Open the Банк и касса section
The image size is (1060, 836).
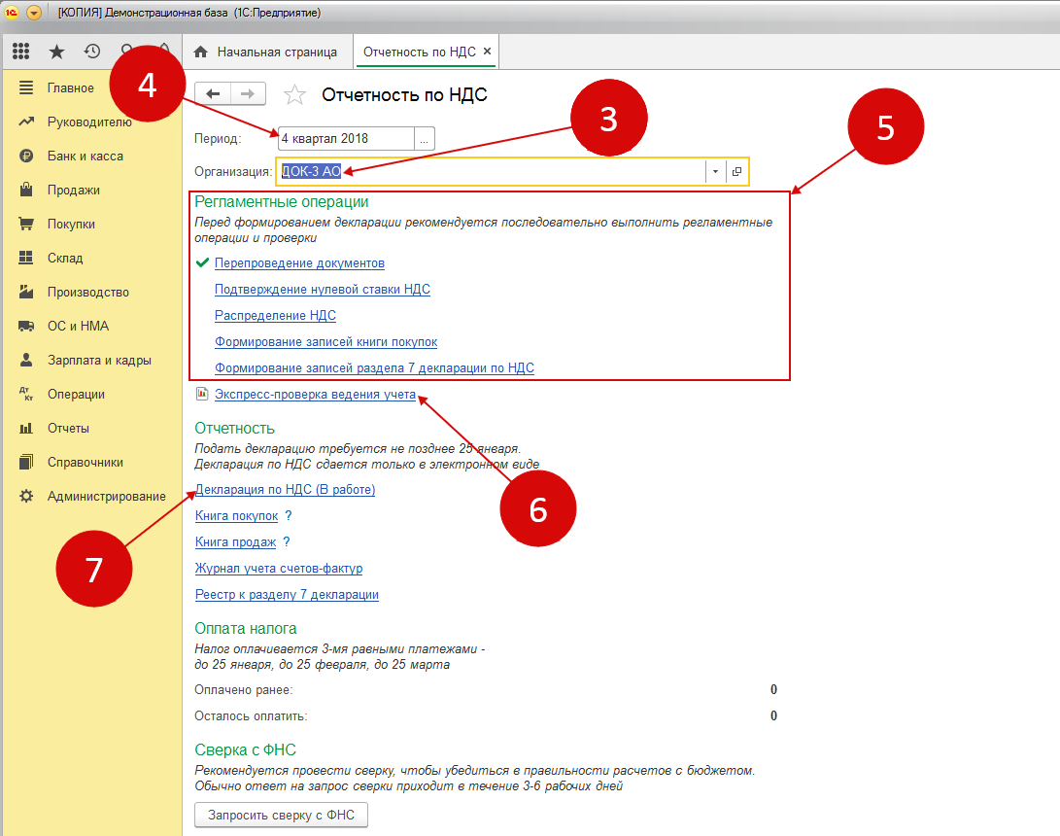(85, 156)
